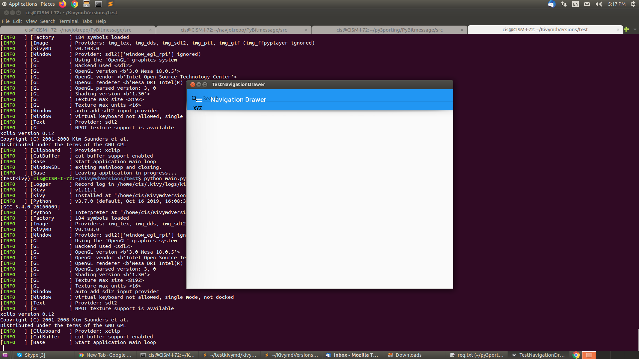Open a new tab with the green plus button
The width and height of the screenshot is (639, 359).
point(627,30)
